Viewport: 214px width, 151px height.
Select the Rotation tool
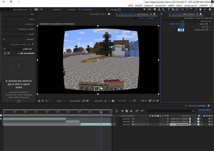[x=191, y=9]
